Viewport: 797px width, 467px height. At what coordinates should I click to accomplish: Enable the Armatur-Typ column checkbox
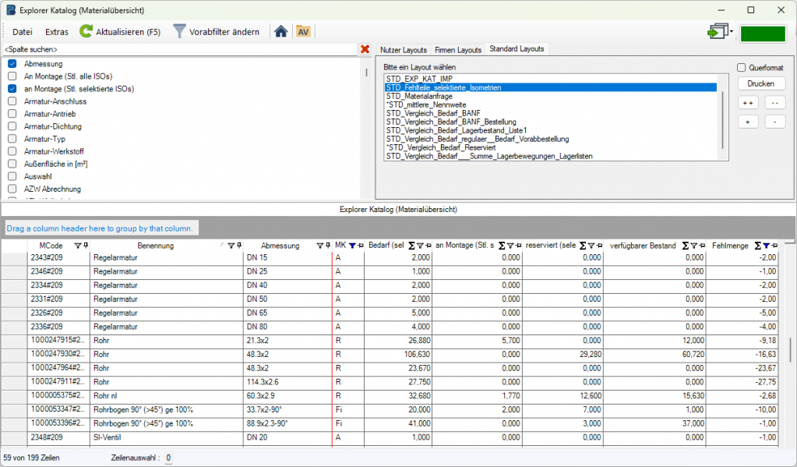coord(12,139)
